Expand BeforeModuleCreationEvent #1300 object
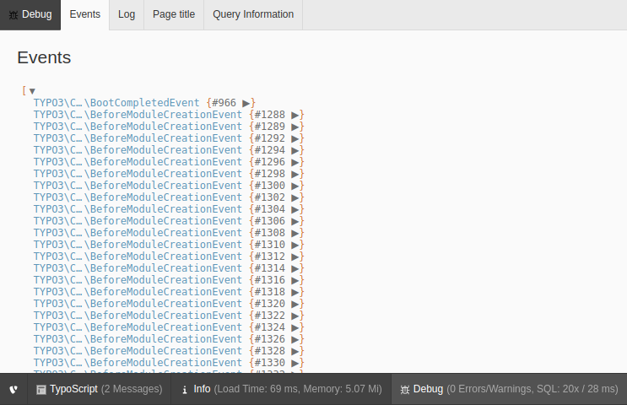 (295, 186)
